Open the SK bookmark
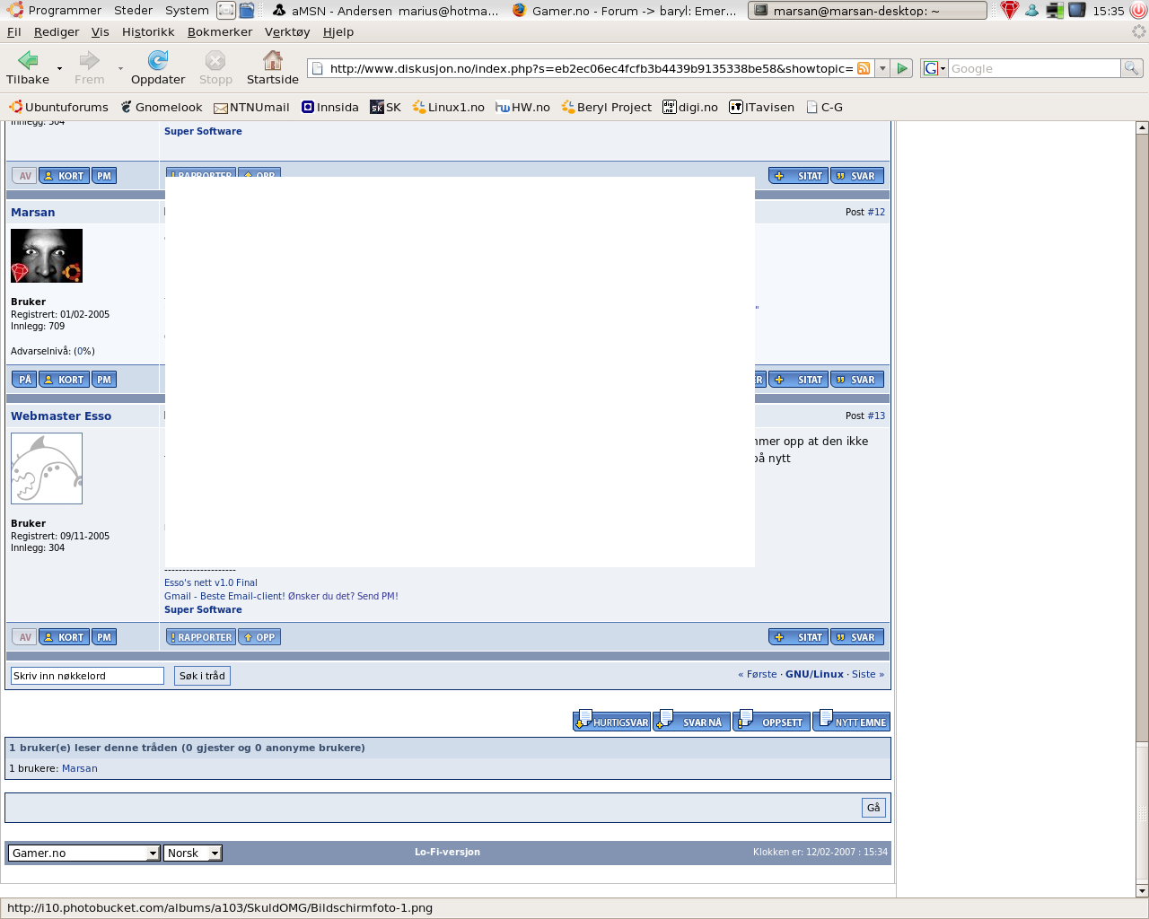This screenshot has height=919, width=1149. tap(386, 107)
